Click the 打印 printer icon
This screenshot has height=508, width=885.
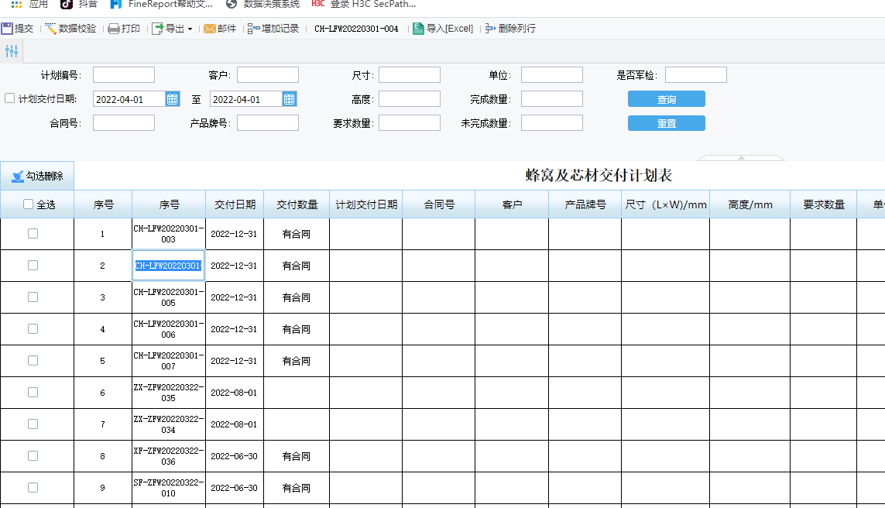(114, 28)
